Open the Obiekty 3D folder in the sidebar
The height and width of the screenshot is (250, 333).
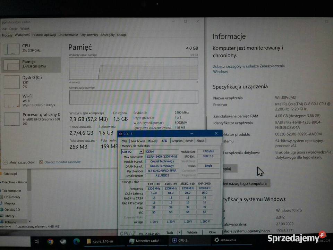(12, 210)
